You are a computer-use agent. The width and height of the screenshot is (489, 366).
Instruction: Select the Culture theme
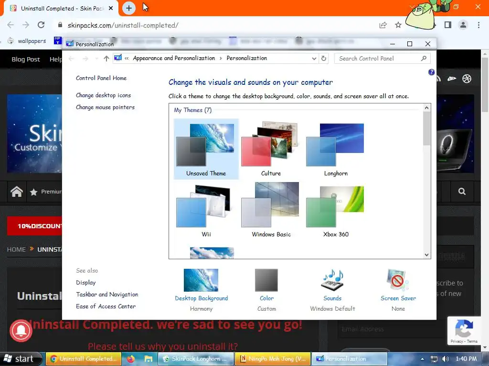[271, 149]
